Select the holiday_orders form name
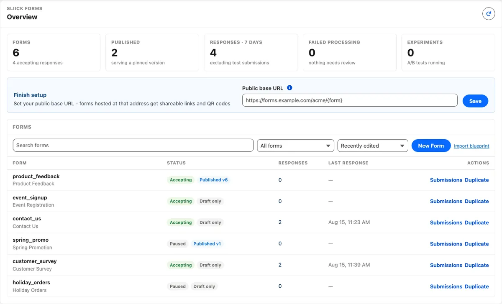Image resolution: width=502 pixels, height=304 pixels. point(31,282)
